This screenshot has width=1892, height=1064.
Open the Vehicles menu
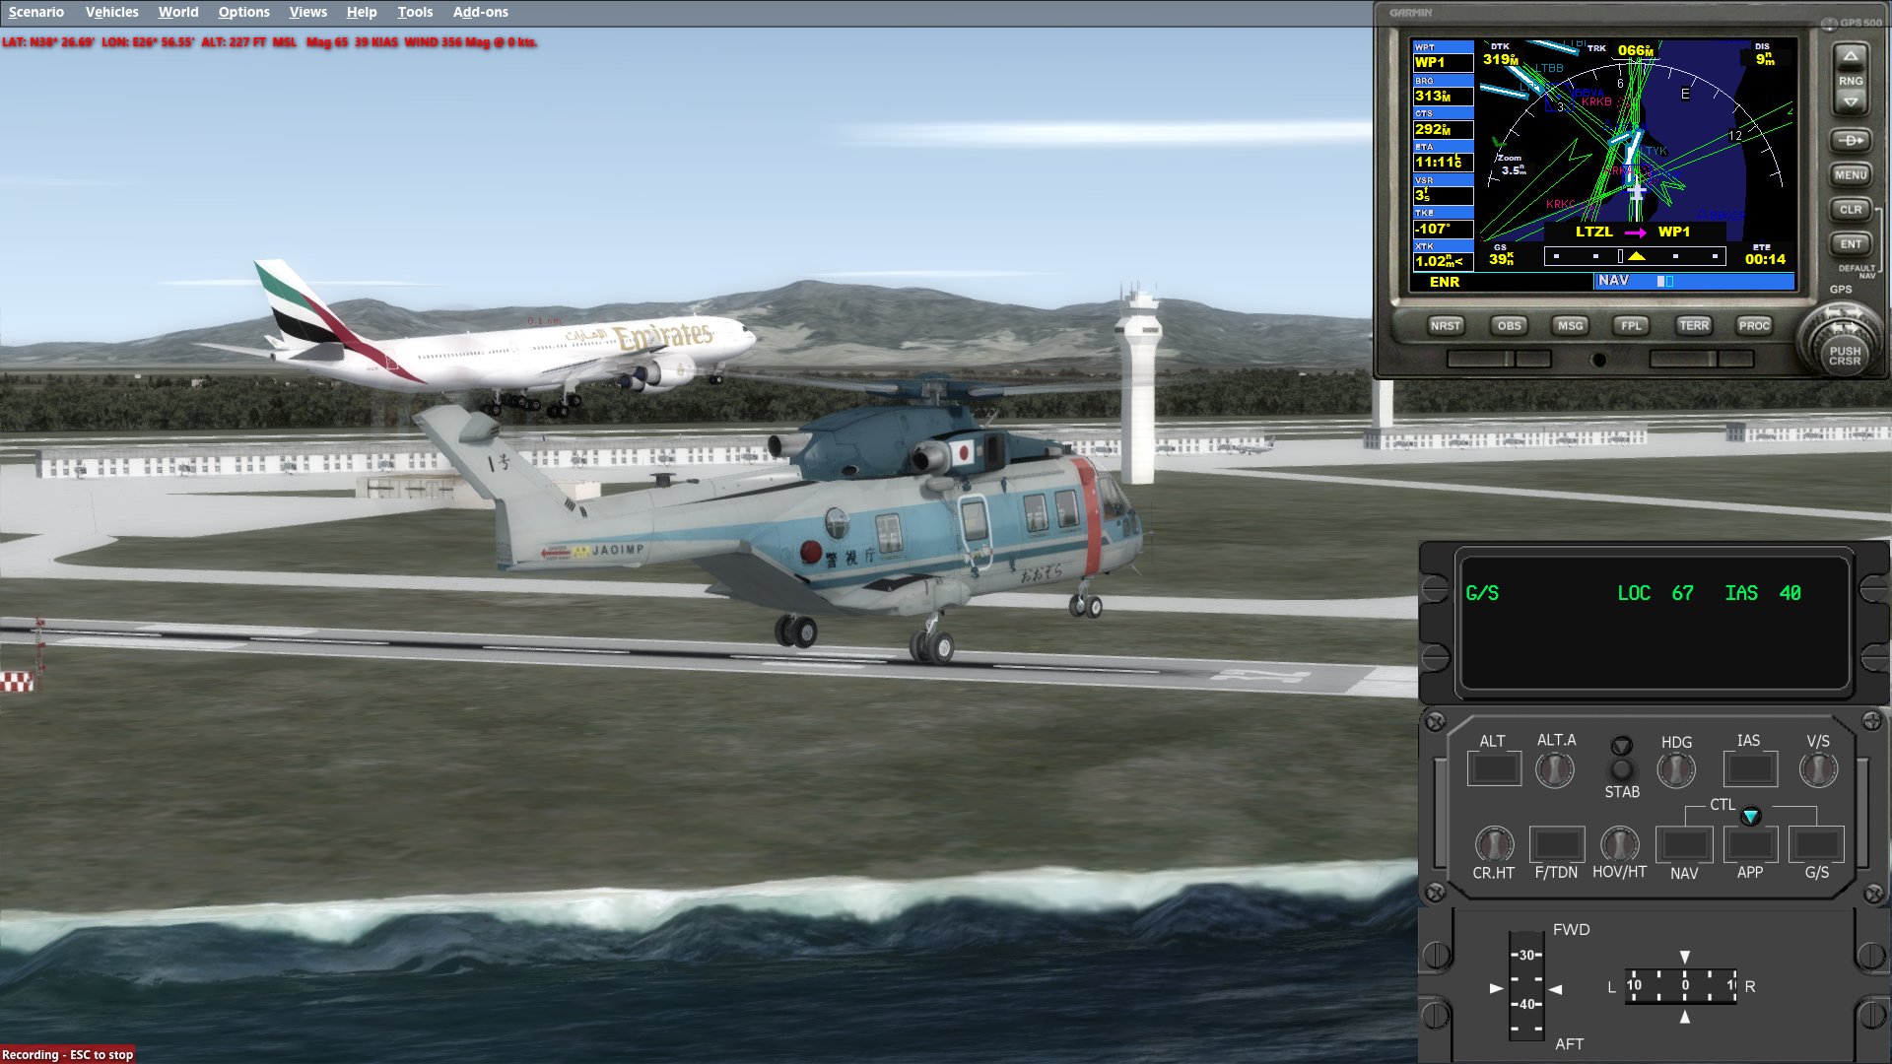111,12
